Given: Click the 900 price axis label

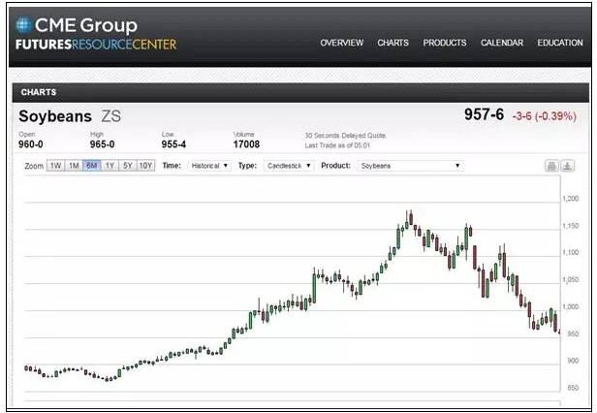Looking at the screenshot, I should pos(573,361).
